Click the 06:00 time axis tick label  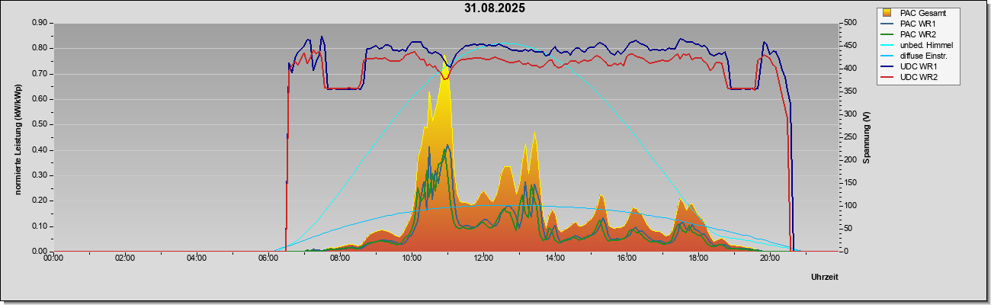[x=268, y=259]
